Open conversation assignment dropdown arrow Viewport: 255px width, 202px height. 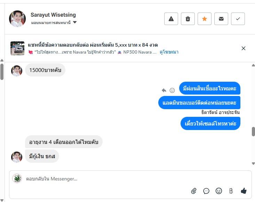click(x=75, y=23)
